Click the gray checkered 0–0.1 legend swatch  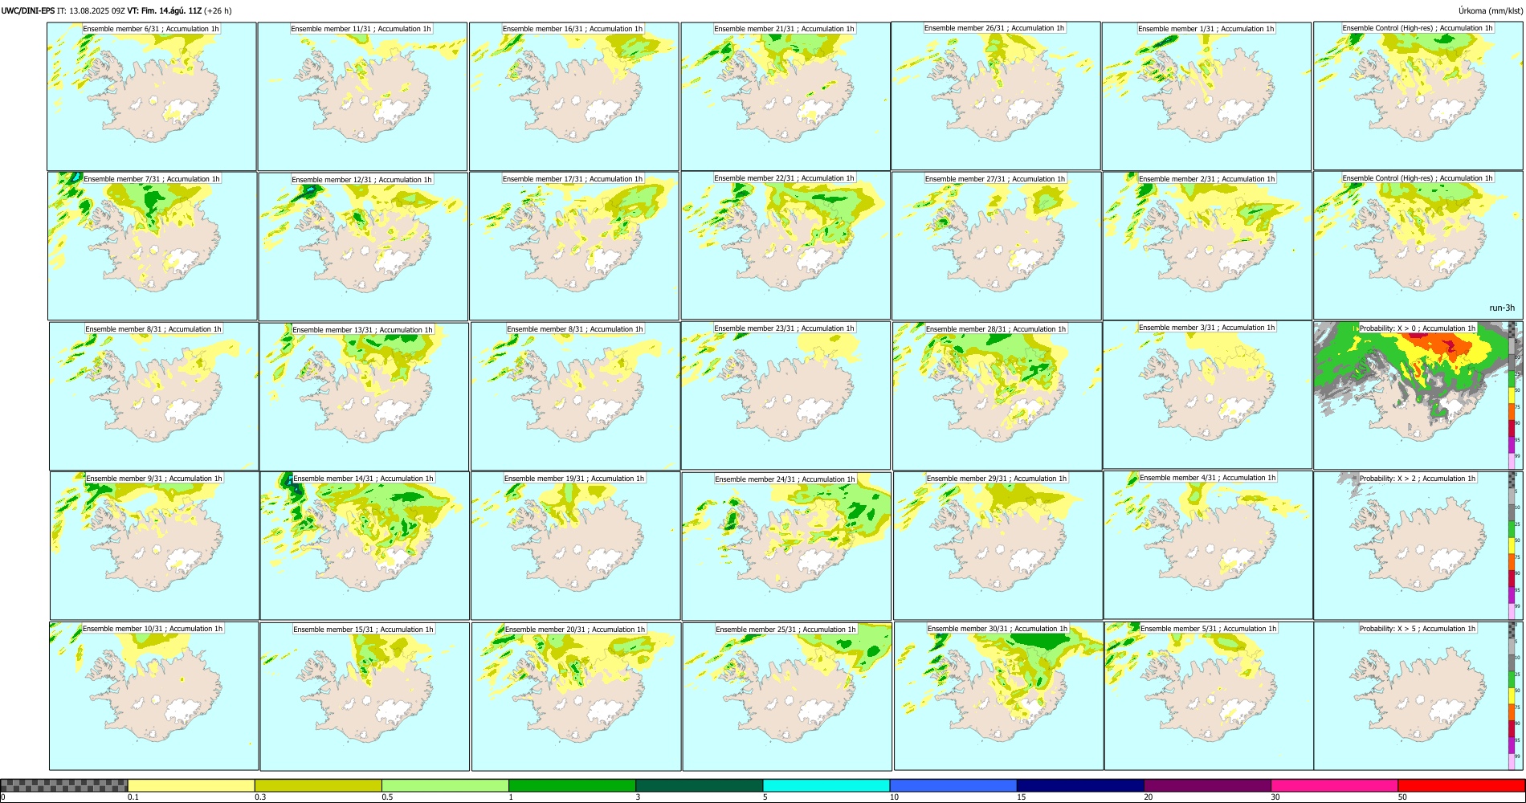[64, 785]
